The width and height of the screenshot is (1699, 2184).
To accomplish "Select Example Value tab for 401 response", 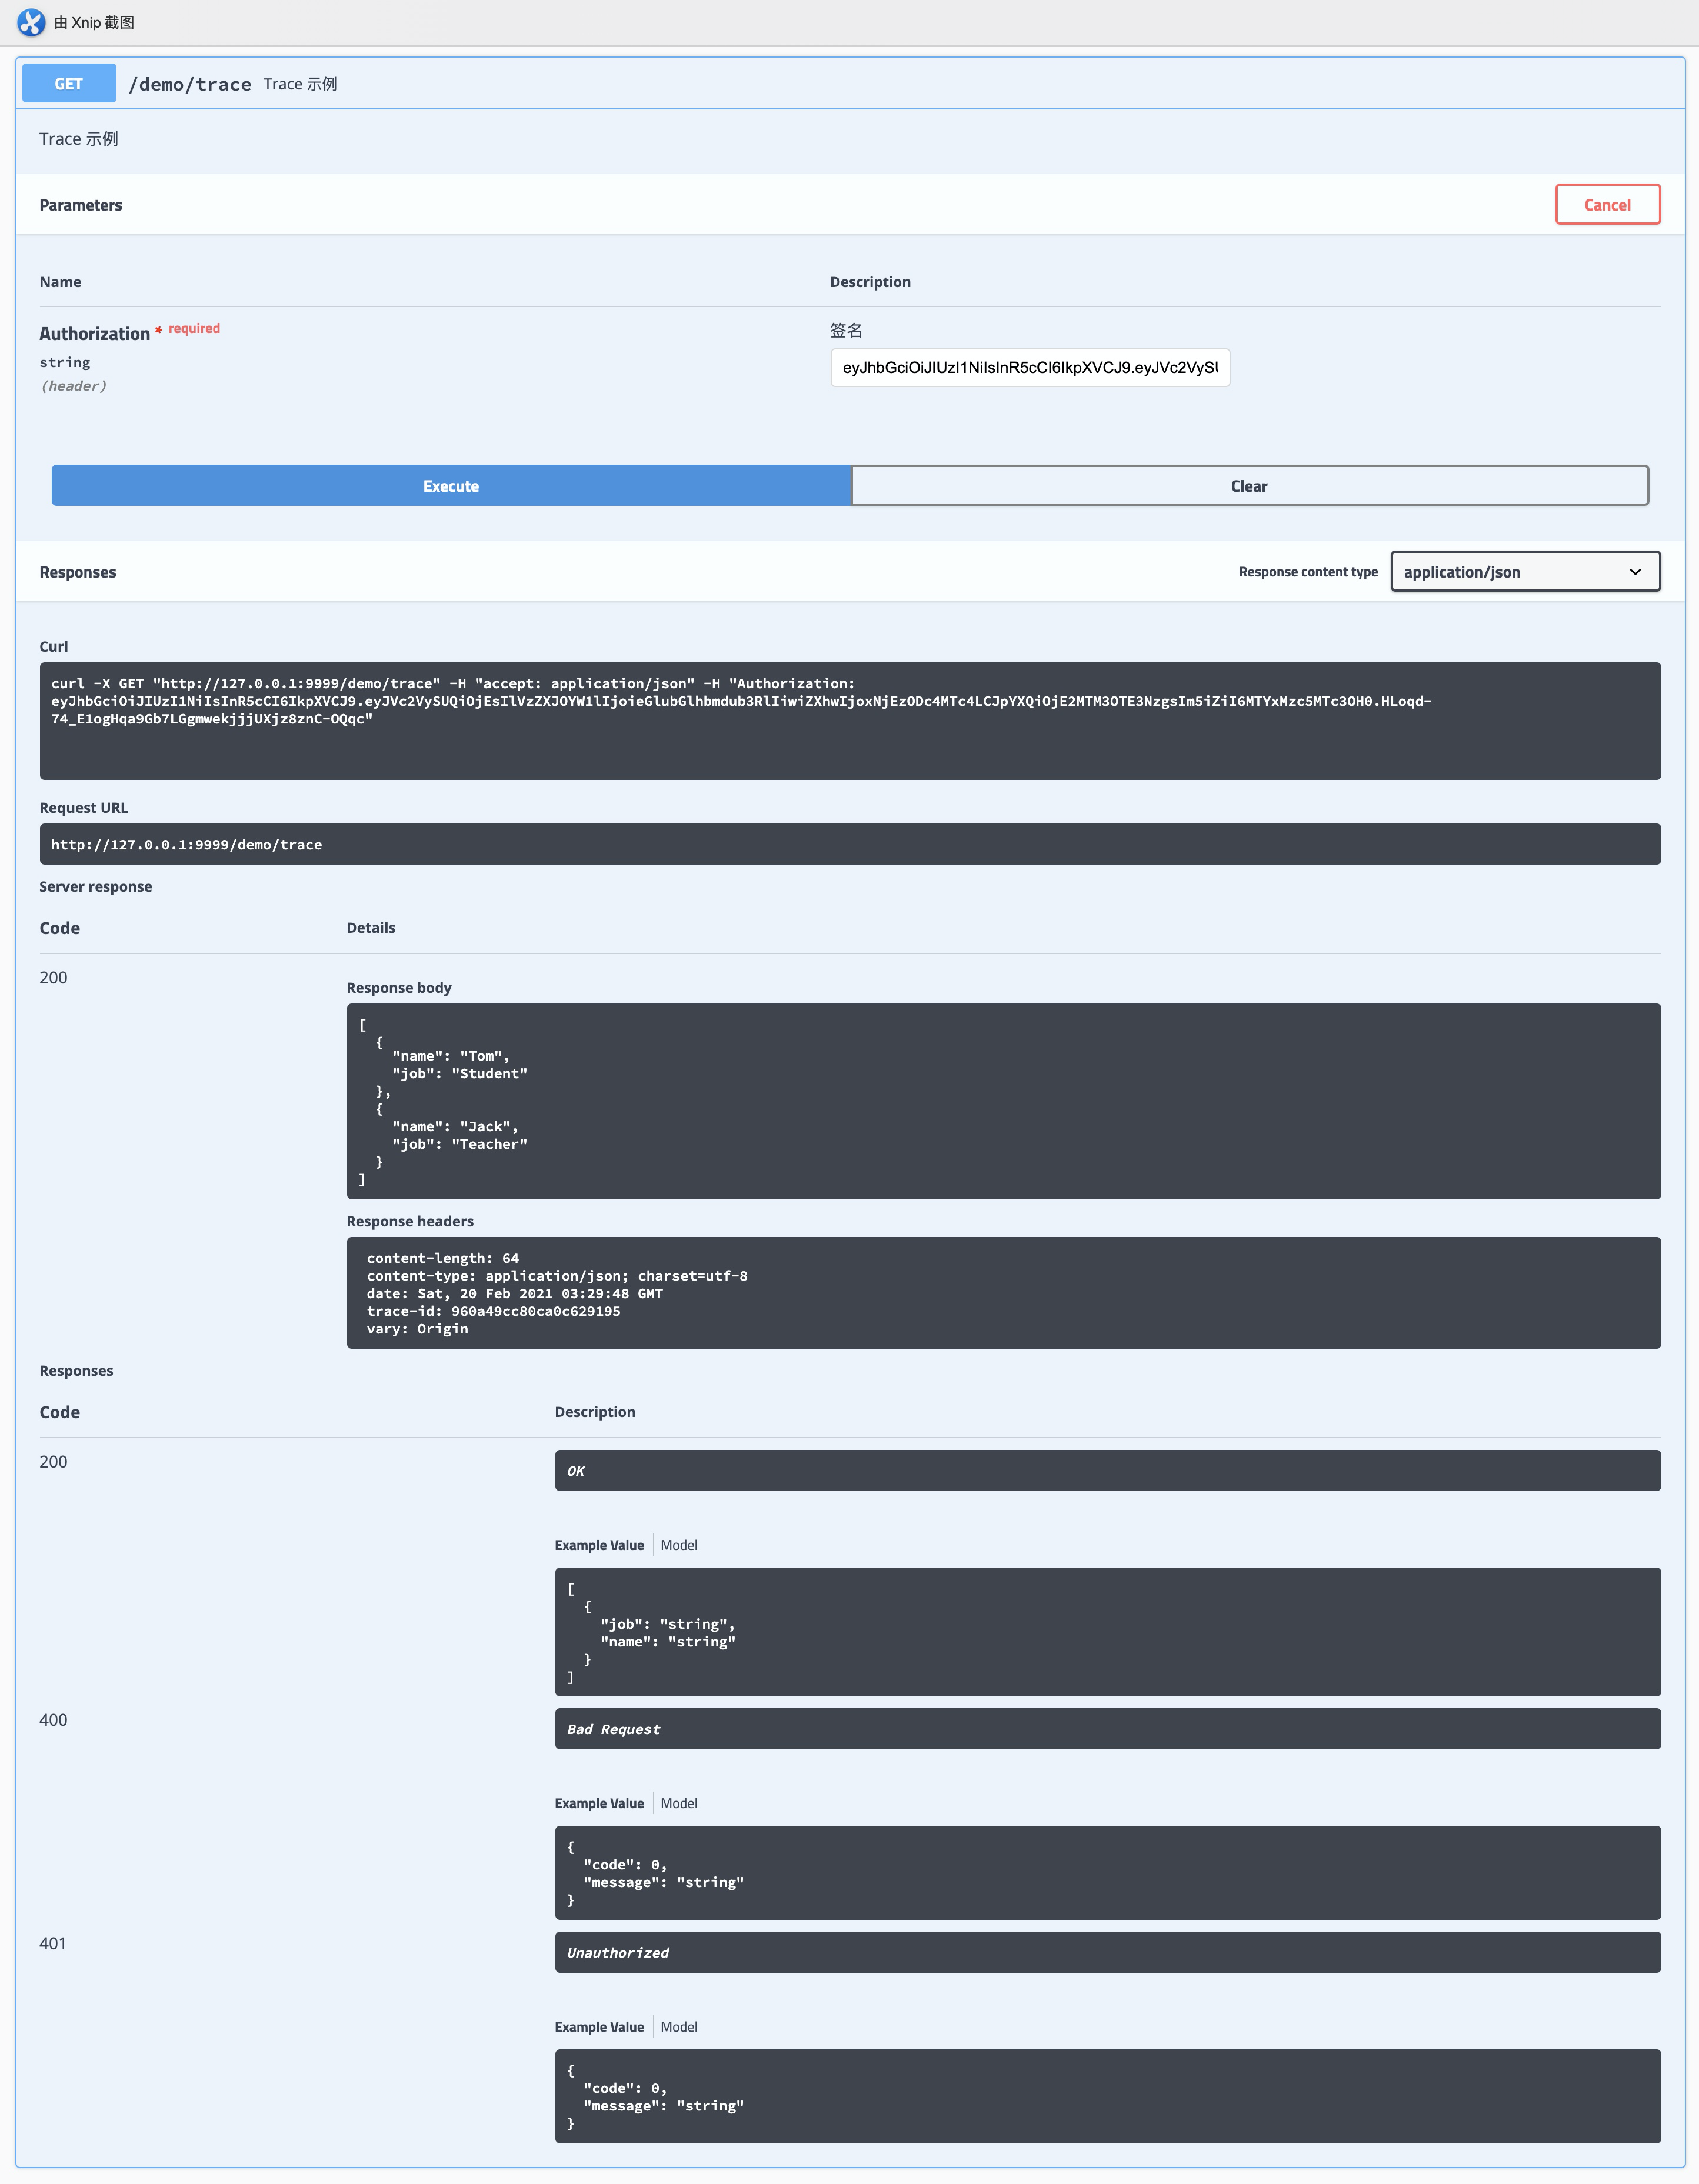I will click(x=599, y=2027).
